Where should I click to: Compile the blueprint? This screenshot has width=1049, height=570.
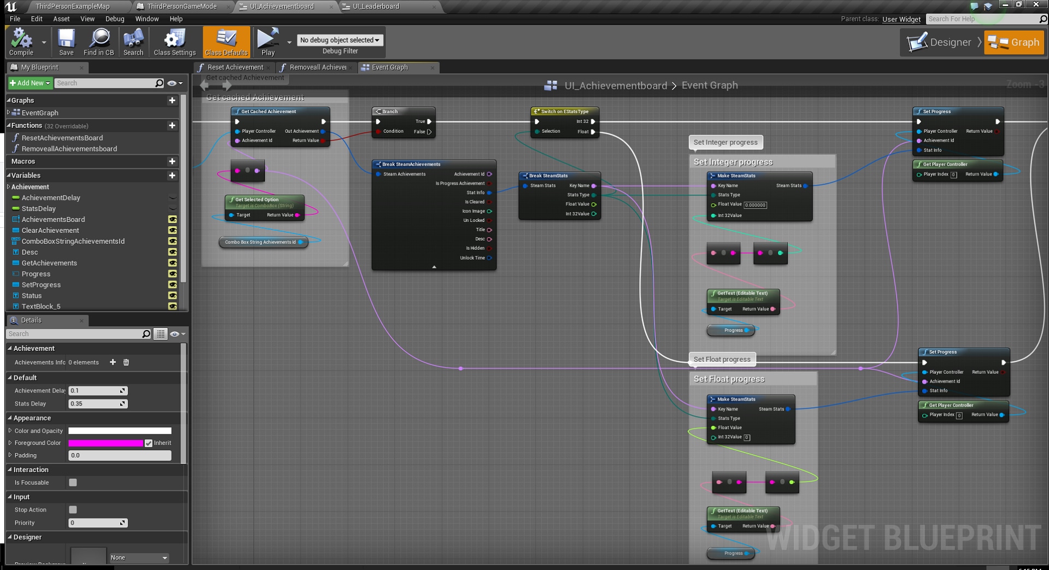(x=22, y=42)
